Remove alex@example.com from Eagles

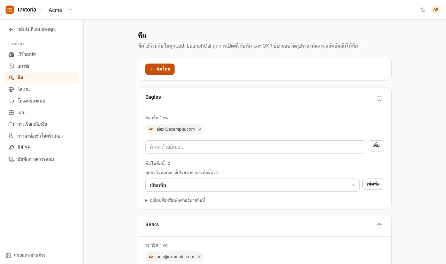tap(200, 129)
